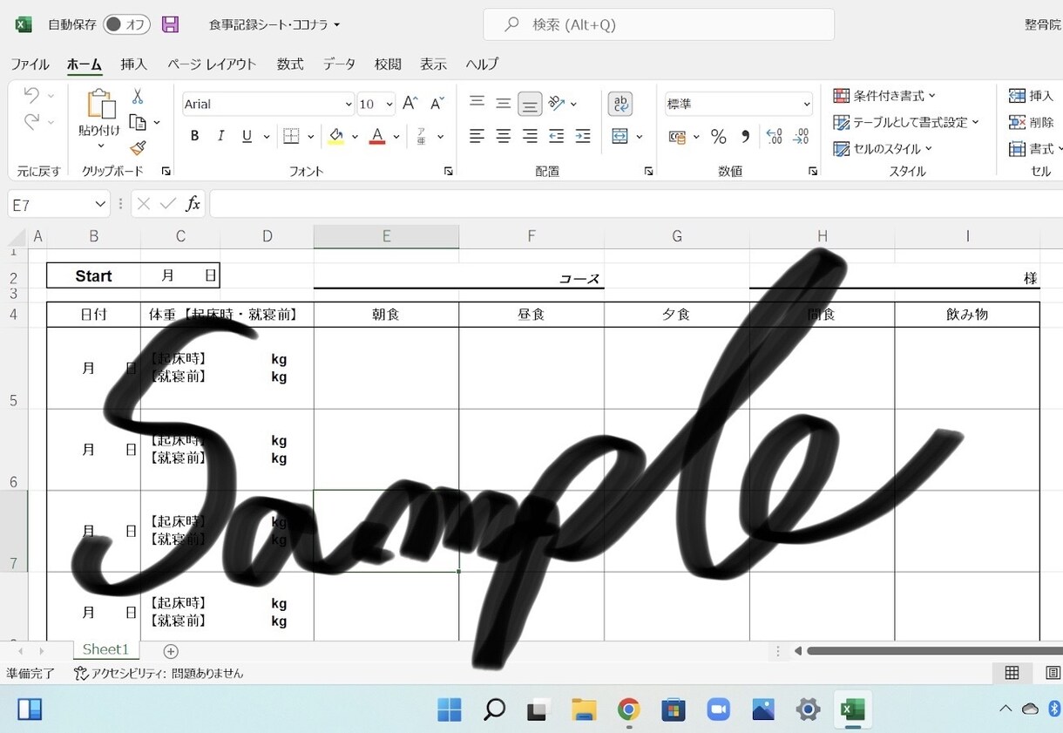Cut the selection with the scissors icon

click(138, 97)
